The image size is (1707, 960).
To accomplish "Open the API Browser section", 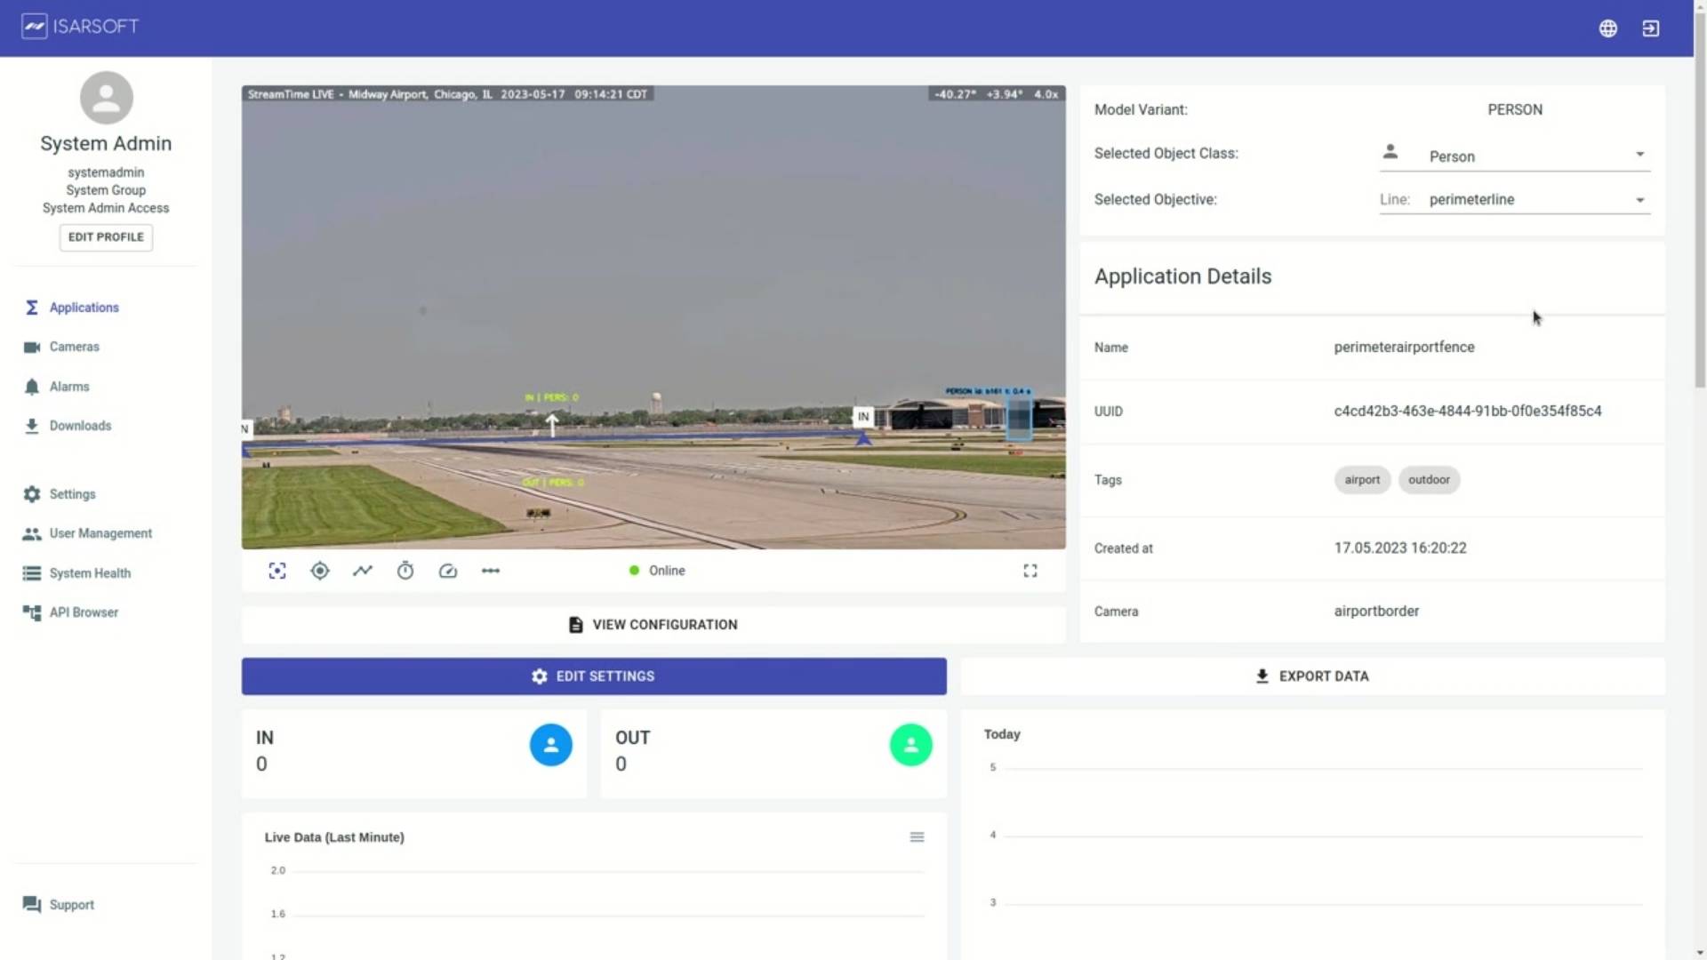I will [x=84, y=612].
